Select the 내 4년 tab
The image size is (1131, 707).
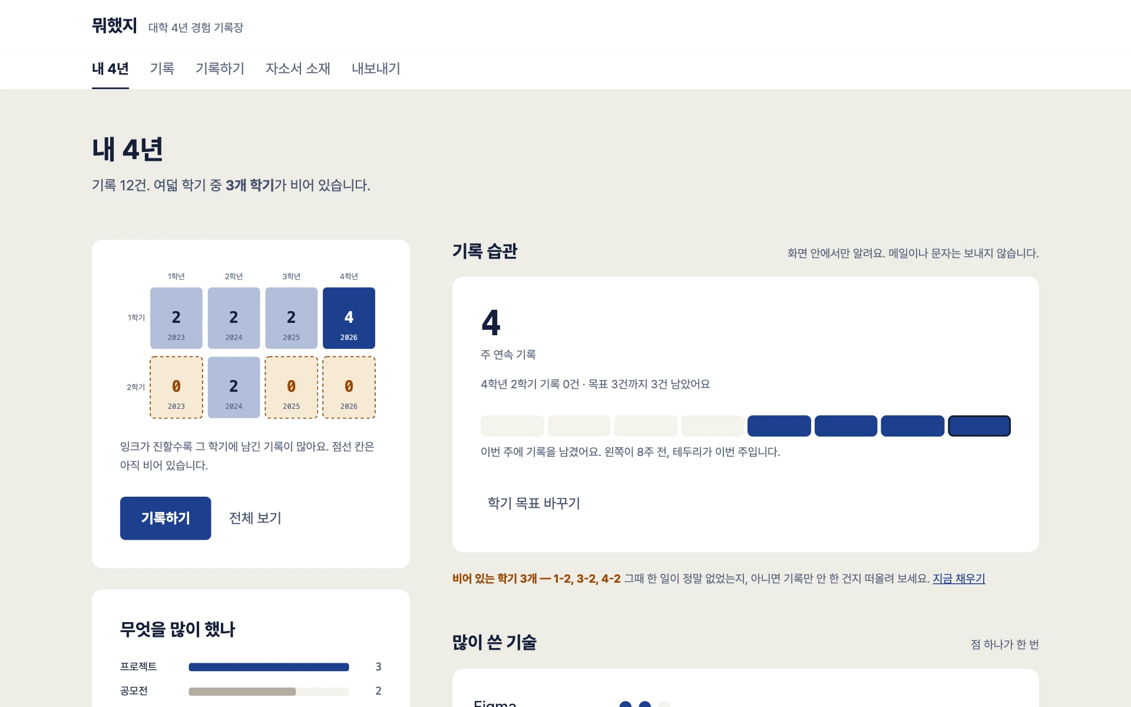point(110,68)
